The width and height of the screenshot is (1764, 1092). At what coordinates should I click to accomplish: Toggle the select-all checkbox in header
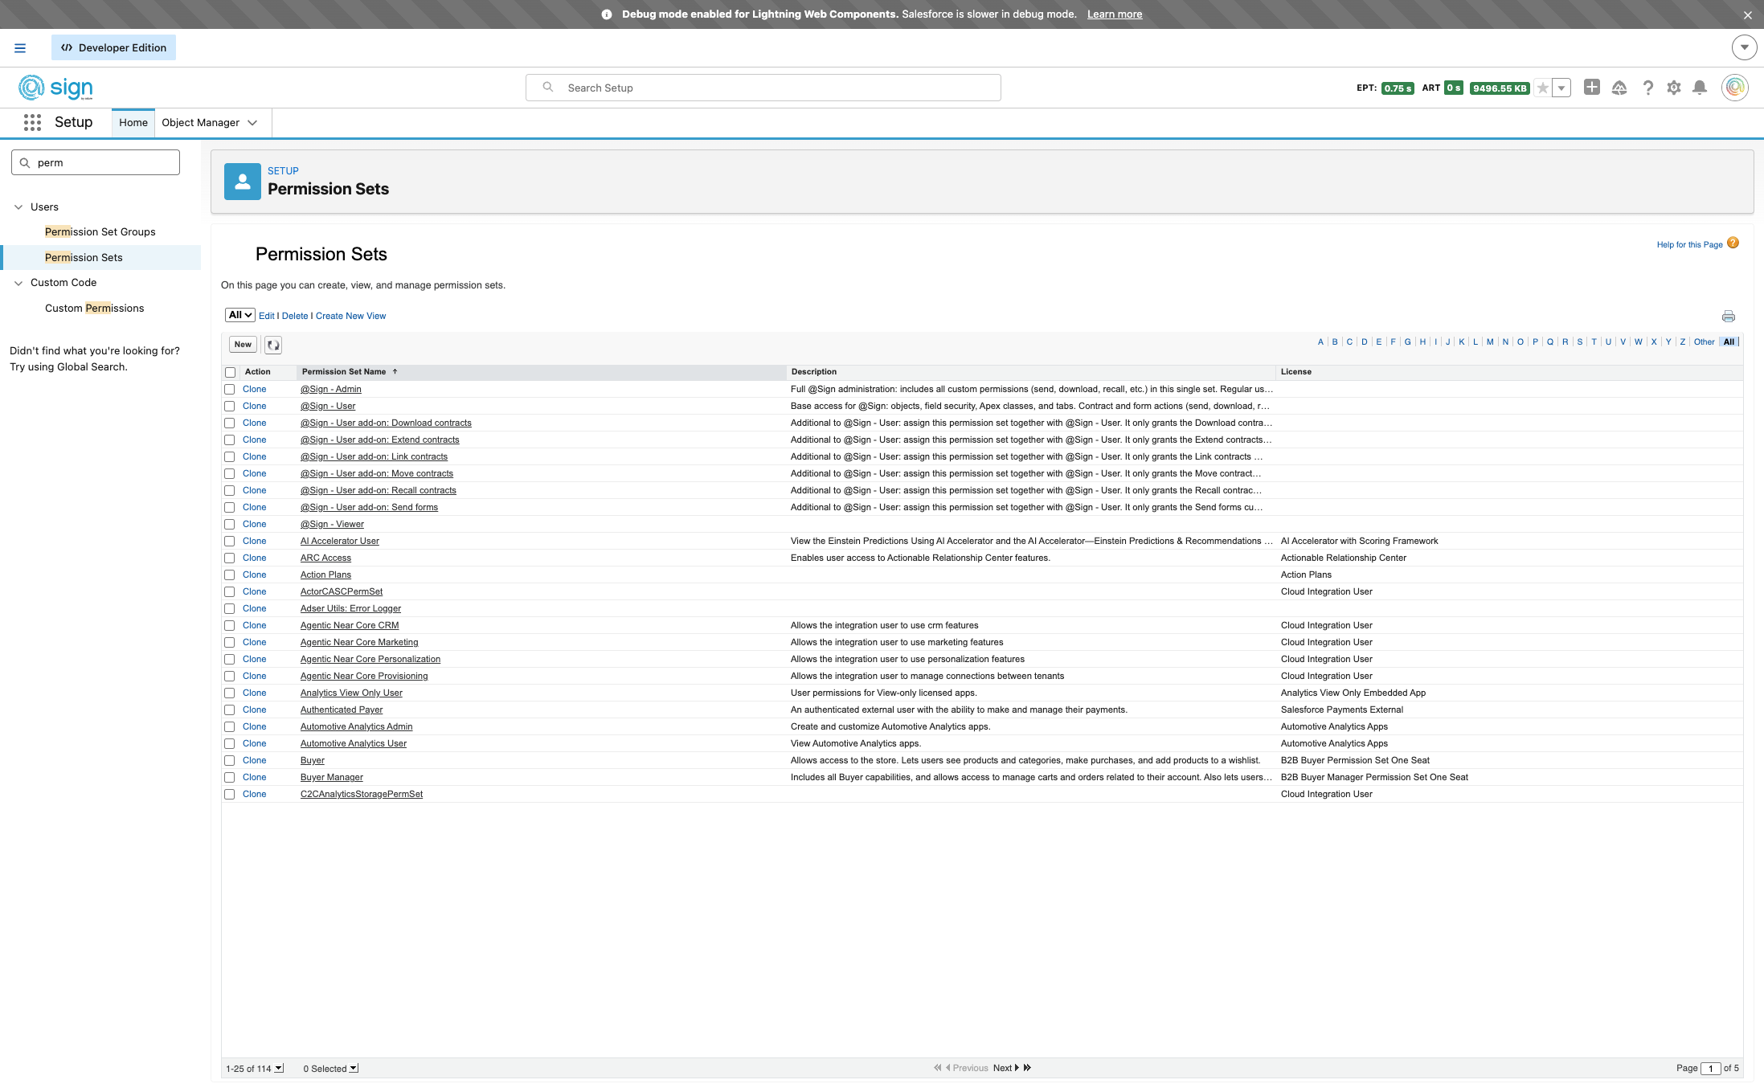[x=231, y=373]
